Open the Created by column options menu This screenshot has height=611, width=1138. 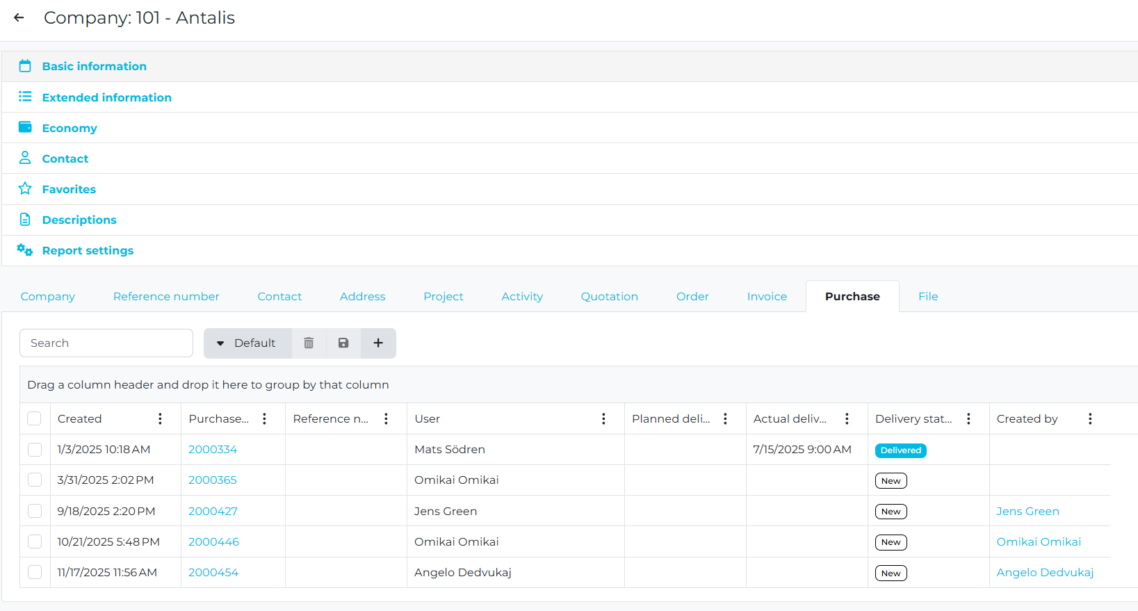click(x=1090, y=418)
